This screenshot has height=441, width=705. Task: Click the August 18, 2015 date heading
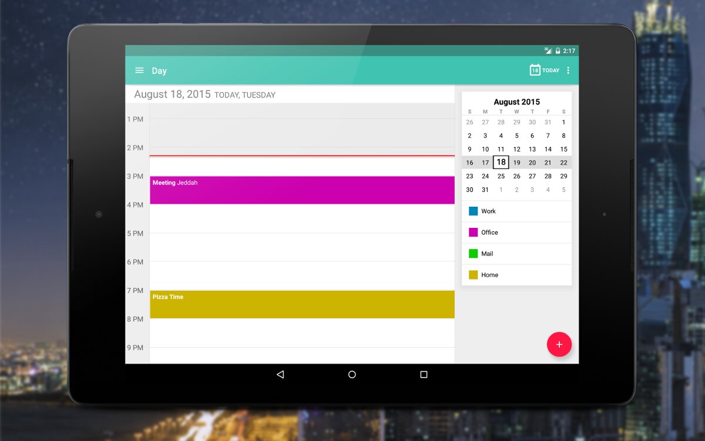point(172,95)
